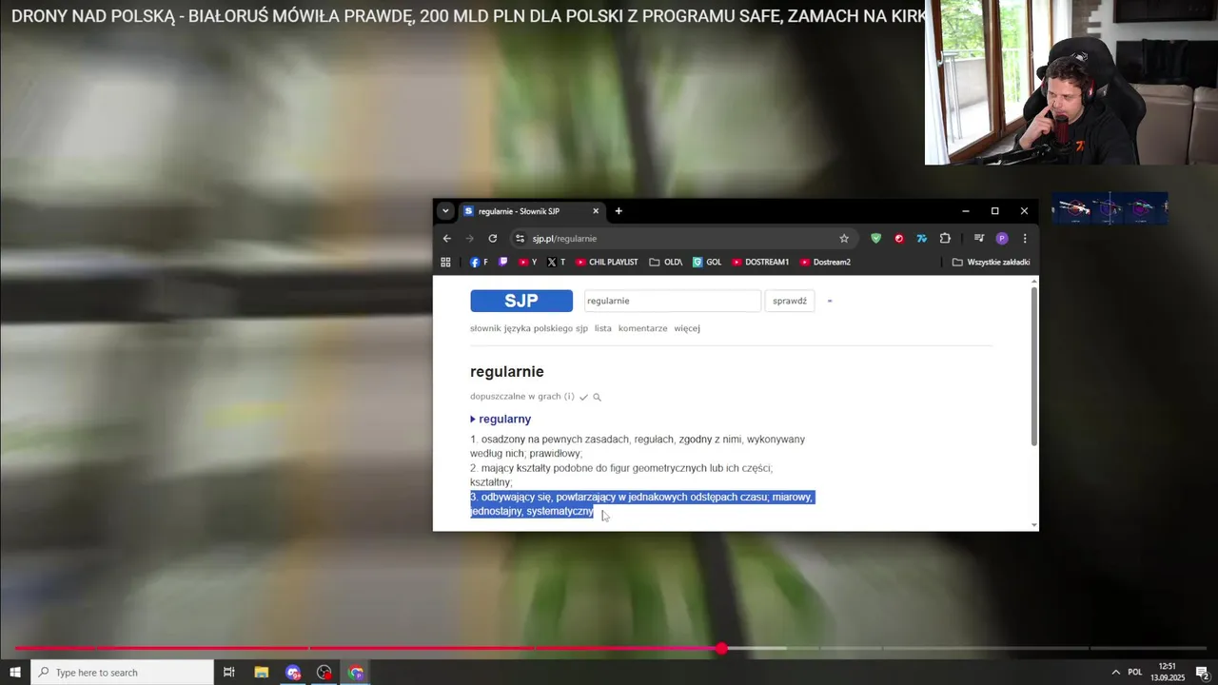Screen dimensions: 1218x685
Task: Open a new browser tab
Action: 619,211
